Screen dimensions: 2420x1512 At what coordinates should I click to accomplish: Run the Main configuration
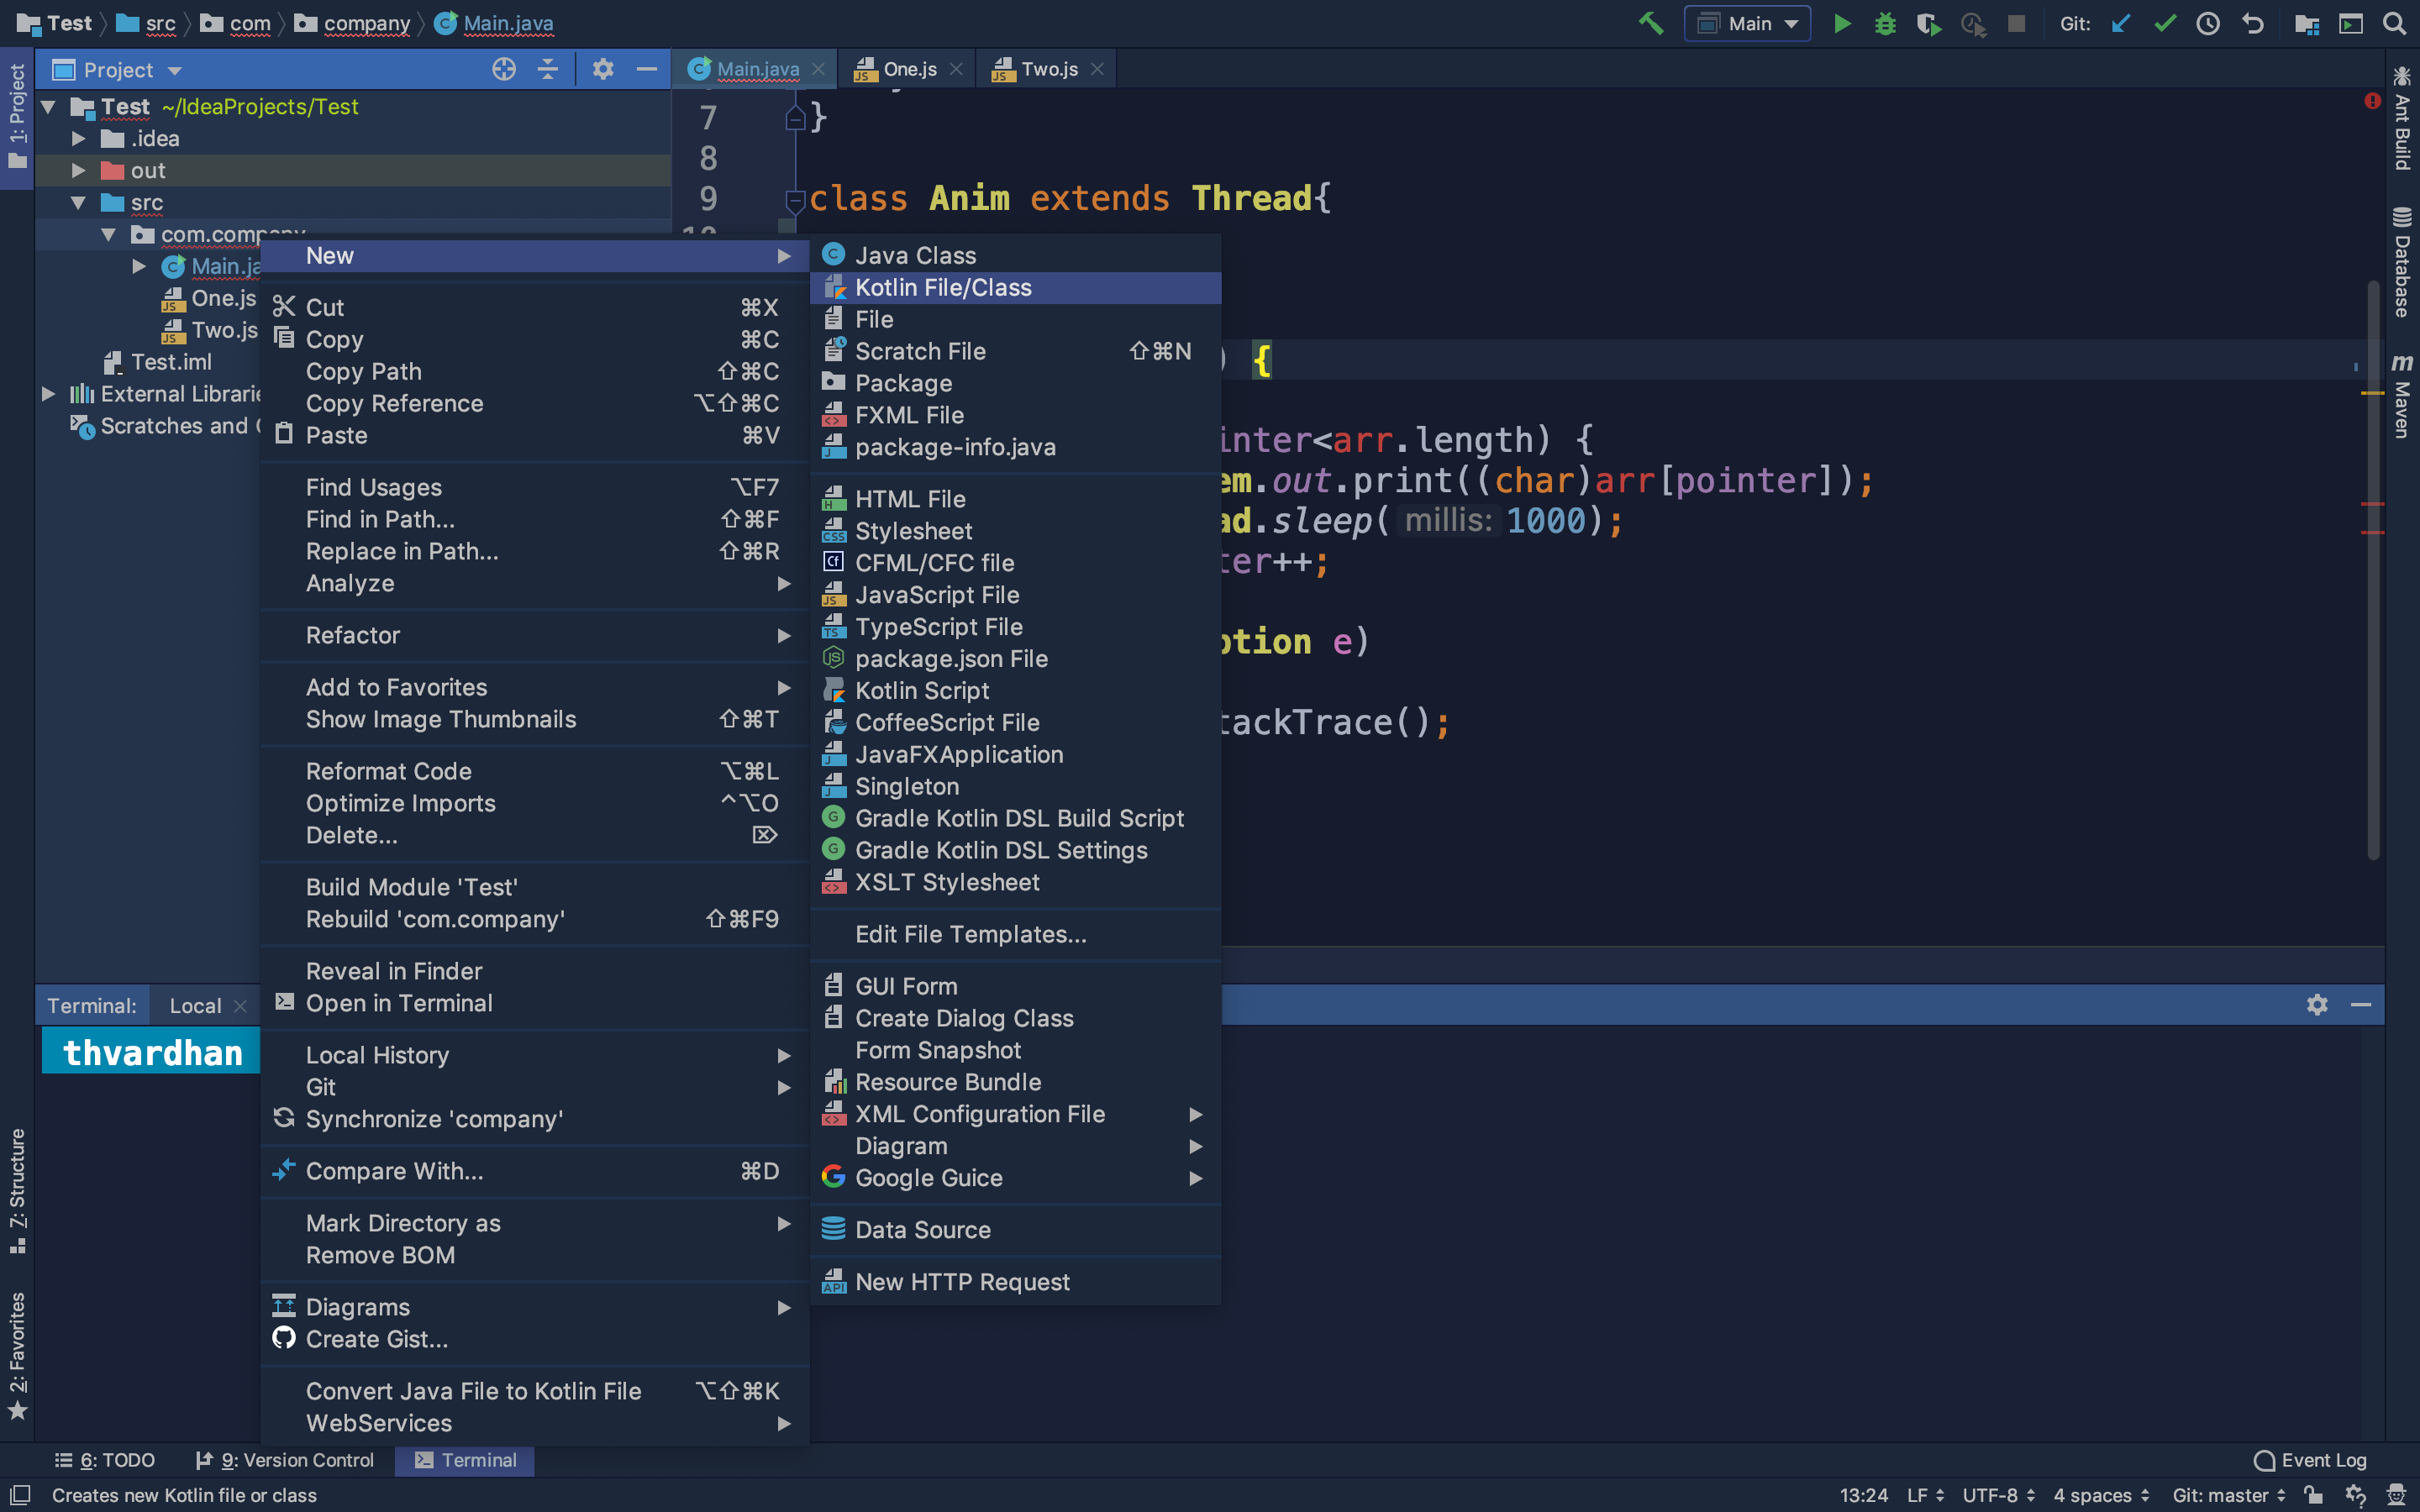tap(1841, 23)
